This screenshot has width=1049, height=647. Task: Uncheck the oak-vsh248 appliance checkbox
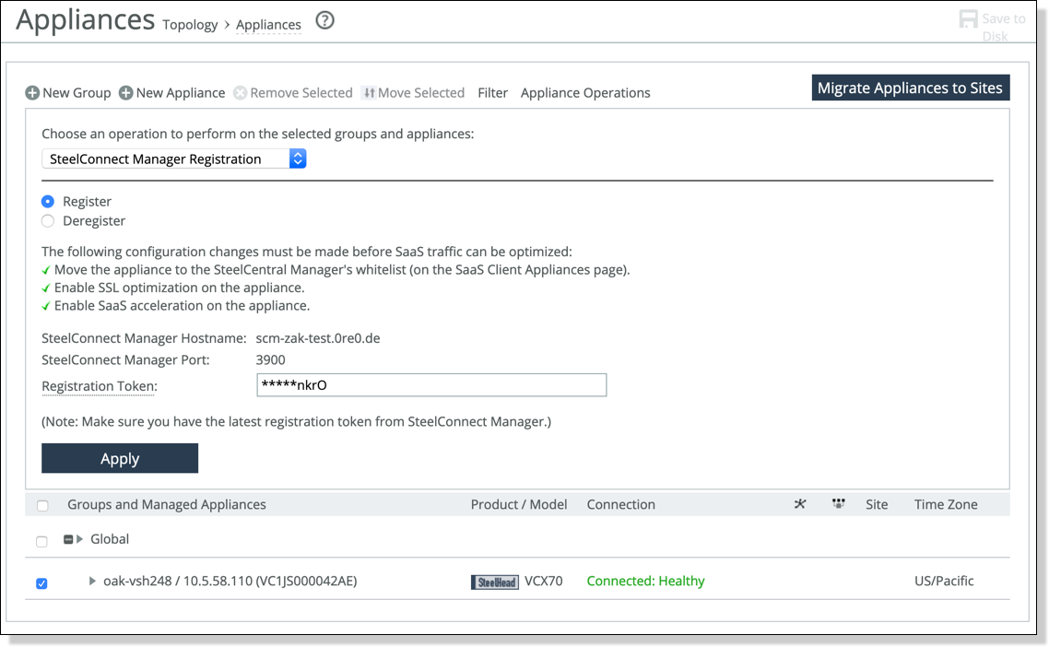tap(41, 583)
